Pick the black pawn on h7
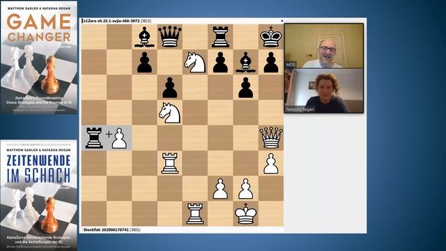The width and height of the screenshot is (446, 251). click(271, 62)
